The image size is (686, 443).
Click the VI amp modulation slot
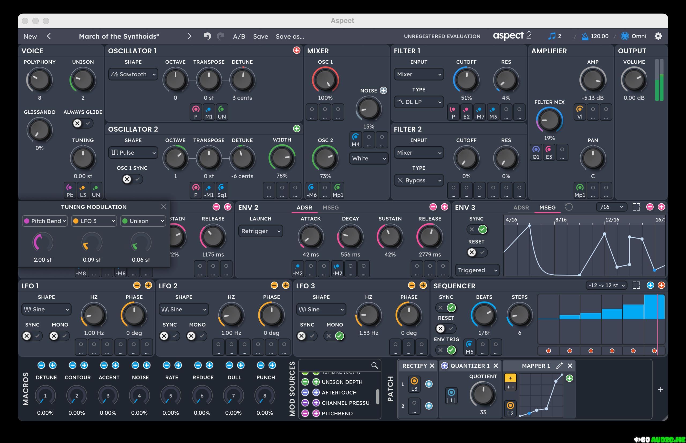pyautogui.click(x=580, y=112)
